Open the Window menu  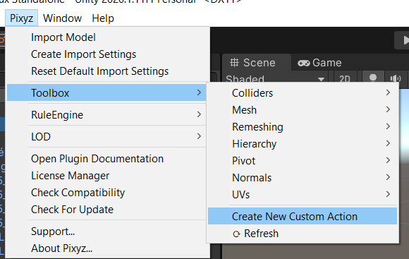[x=62, y=18]
